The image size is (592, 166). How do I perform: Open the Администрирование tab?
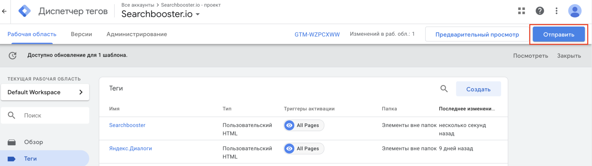137,34
